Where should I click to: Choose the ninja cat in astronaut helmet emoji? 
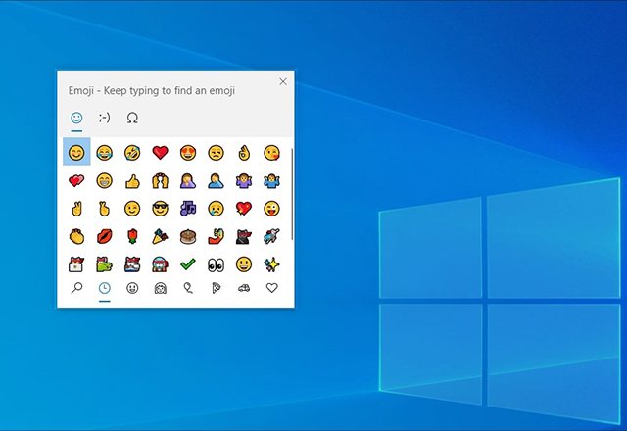[x=160, y=264]
